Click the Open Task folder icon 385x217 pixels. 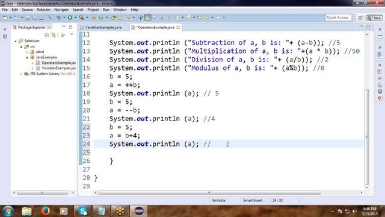[x=120, y=17]
